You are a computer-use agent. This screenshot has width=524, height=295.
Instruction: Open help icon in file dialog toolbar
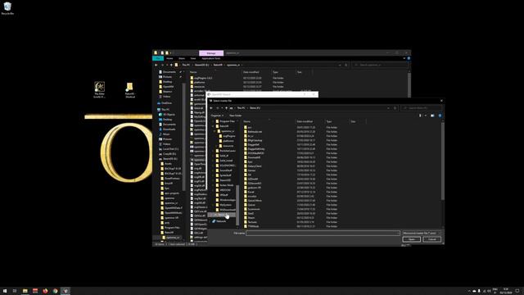pos(440,116)
